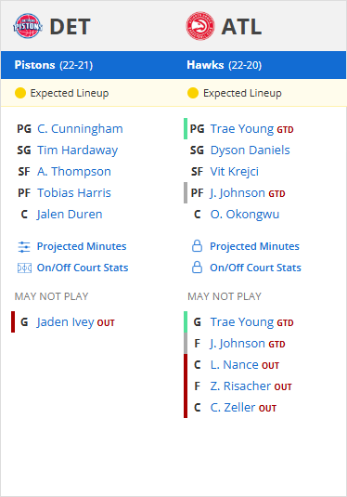Open Pistons Projected Minutes link
The height and width of the screenshot is (497, 347).
82,246
